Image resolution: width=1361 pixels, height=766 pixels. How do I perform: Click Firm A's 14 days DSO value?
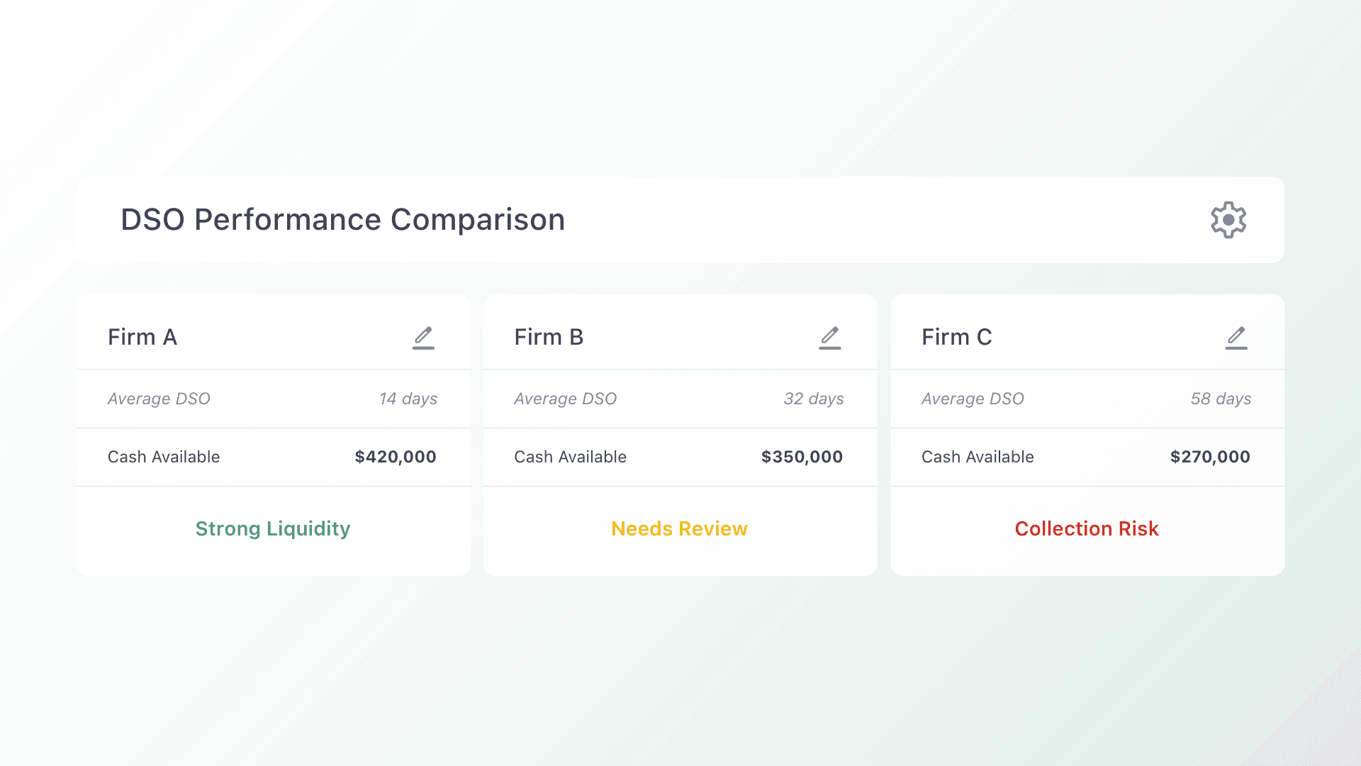click(408, 399)
